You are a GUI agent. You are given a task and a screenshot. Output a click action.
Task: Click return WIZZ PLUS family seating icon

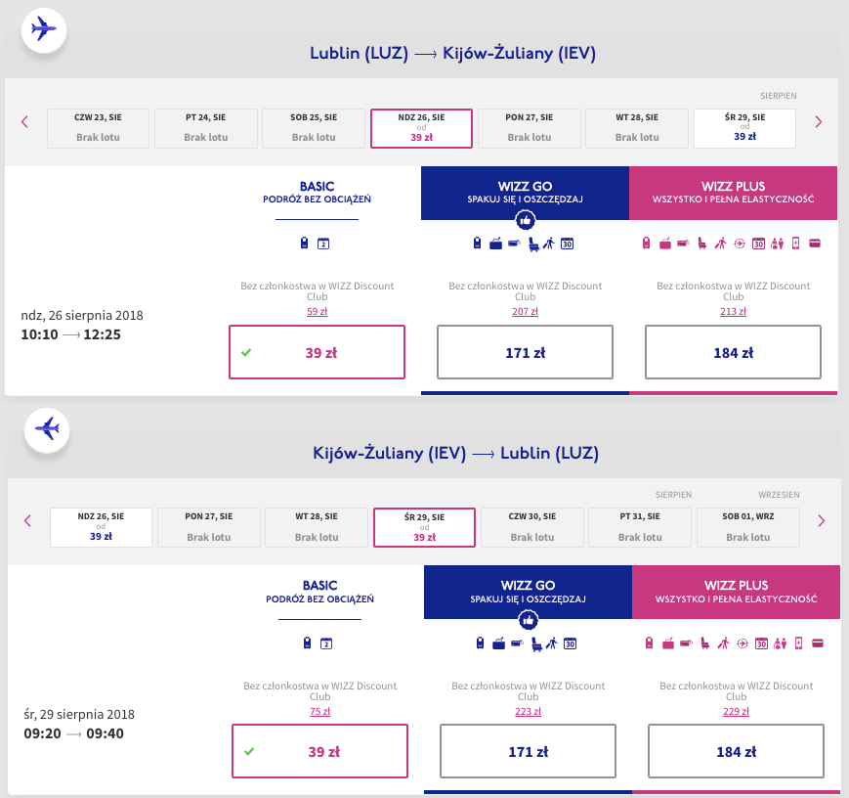click(780, 643)
